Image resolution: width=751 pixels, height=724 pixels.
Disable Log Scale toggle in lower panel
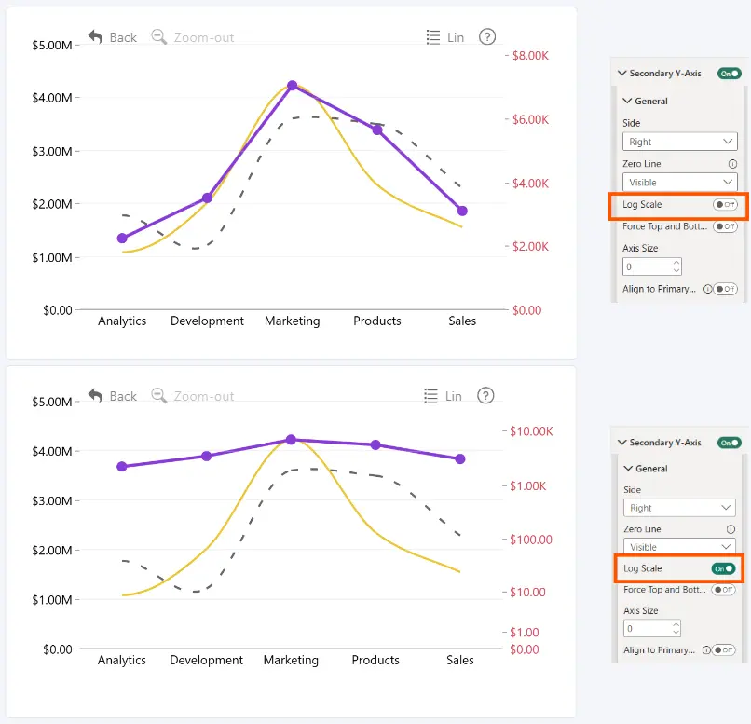coord(723,568)
